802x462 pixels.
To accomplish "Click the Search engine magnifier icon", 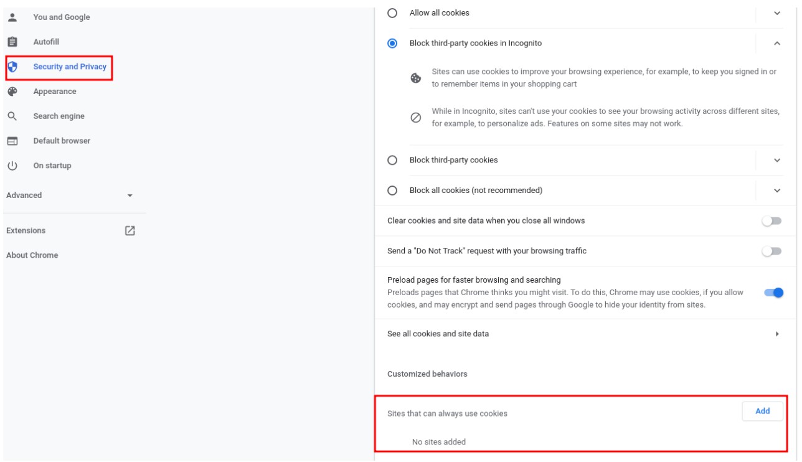I will [x=12, y=116].
